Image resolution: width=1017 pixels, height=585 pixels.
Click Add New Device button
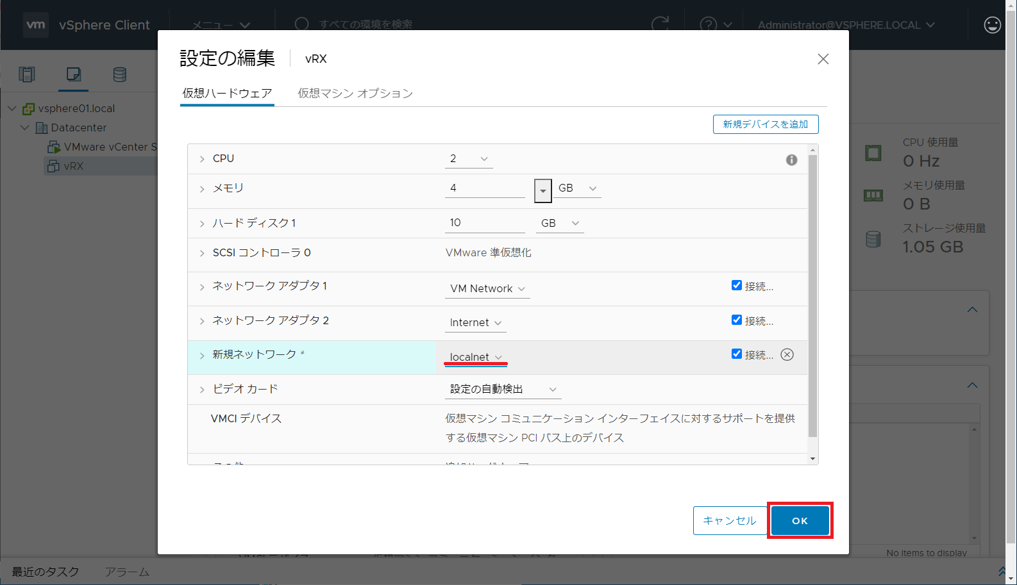(x=766, y=124)
